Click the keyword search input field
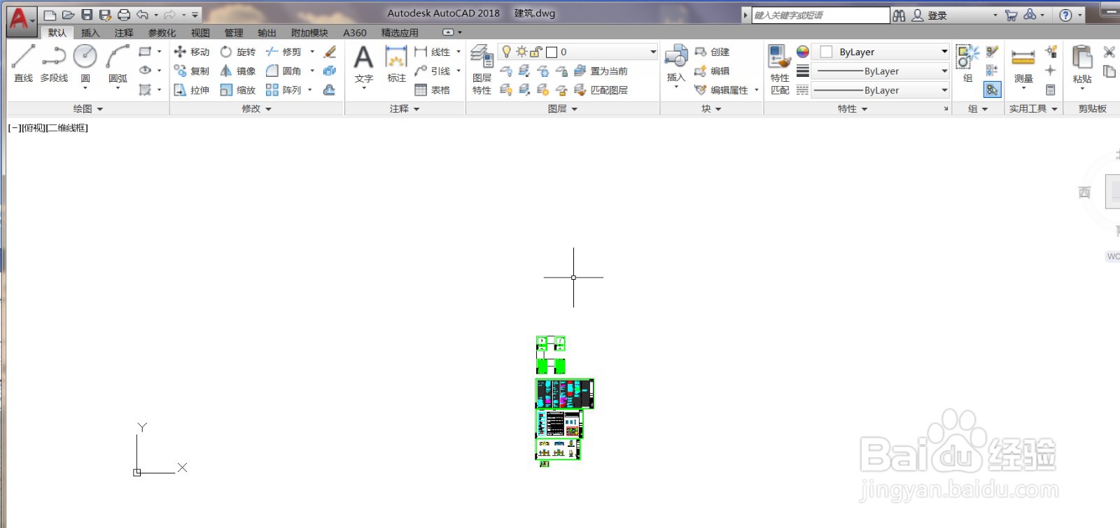 tap(820, 15)
